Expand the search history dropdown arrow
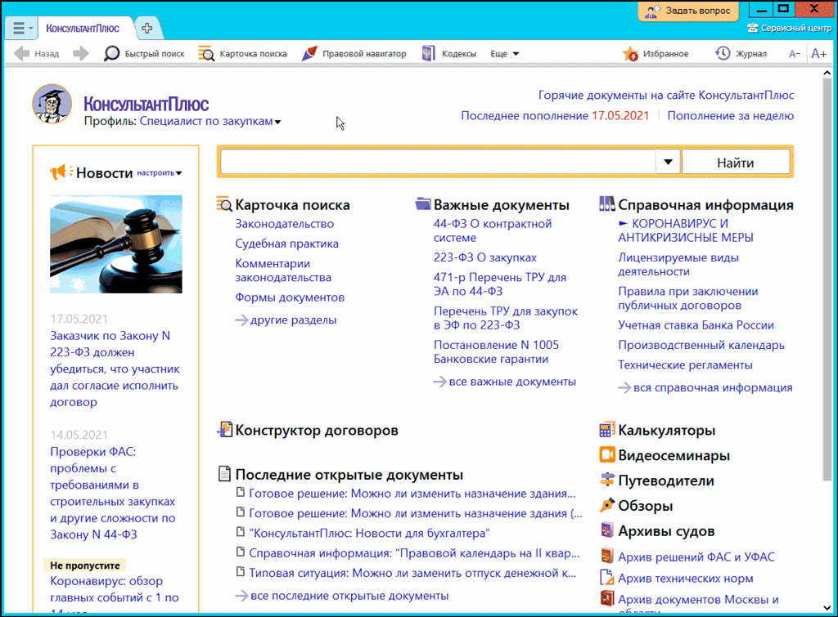The height and width of the screenshot is (617, 838). click(x=668, y=162)
